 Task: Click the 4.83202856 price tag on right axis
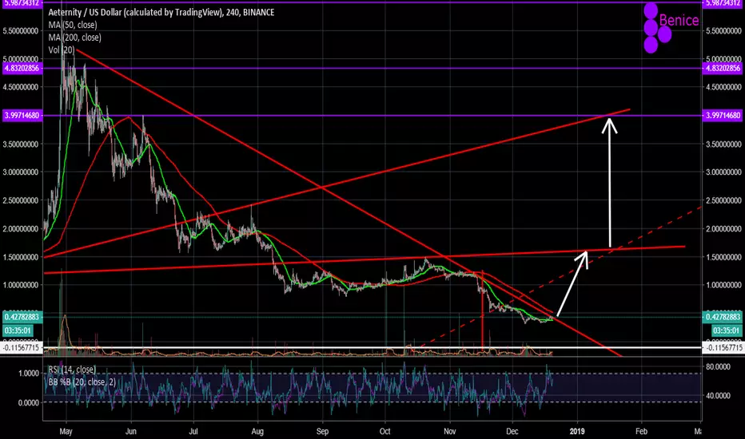[722, 68]
